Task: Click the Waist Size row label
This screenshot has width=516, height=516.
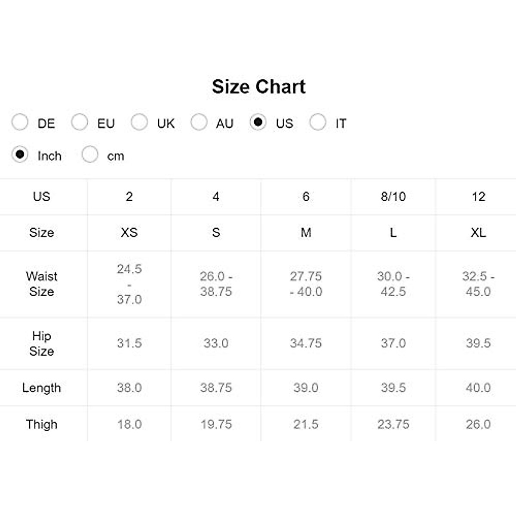Action: point(42,284)
